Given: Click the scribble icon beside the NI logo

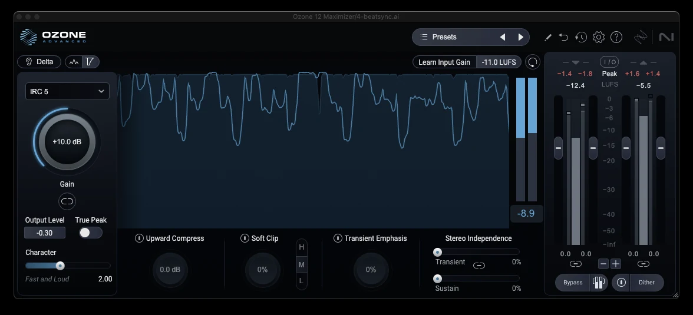Looking at the screenshot, I should (x=641, y=38).
